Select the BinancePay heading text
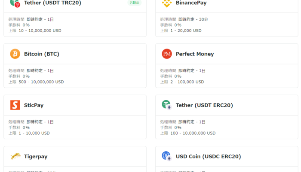Viewport: 301px width, 172px height. click(191, 3)
